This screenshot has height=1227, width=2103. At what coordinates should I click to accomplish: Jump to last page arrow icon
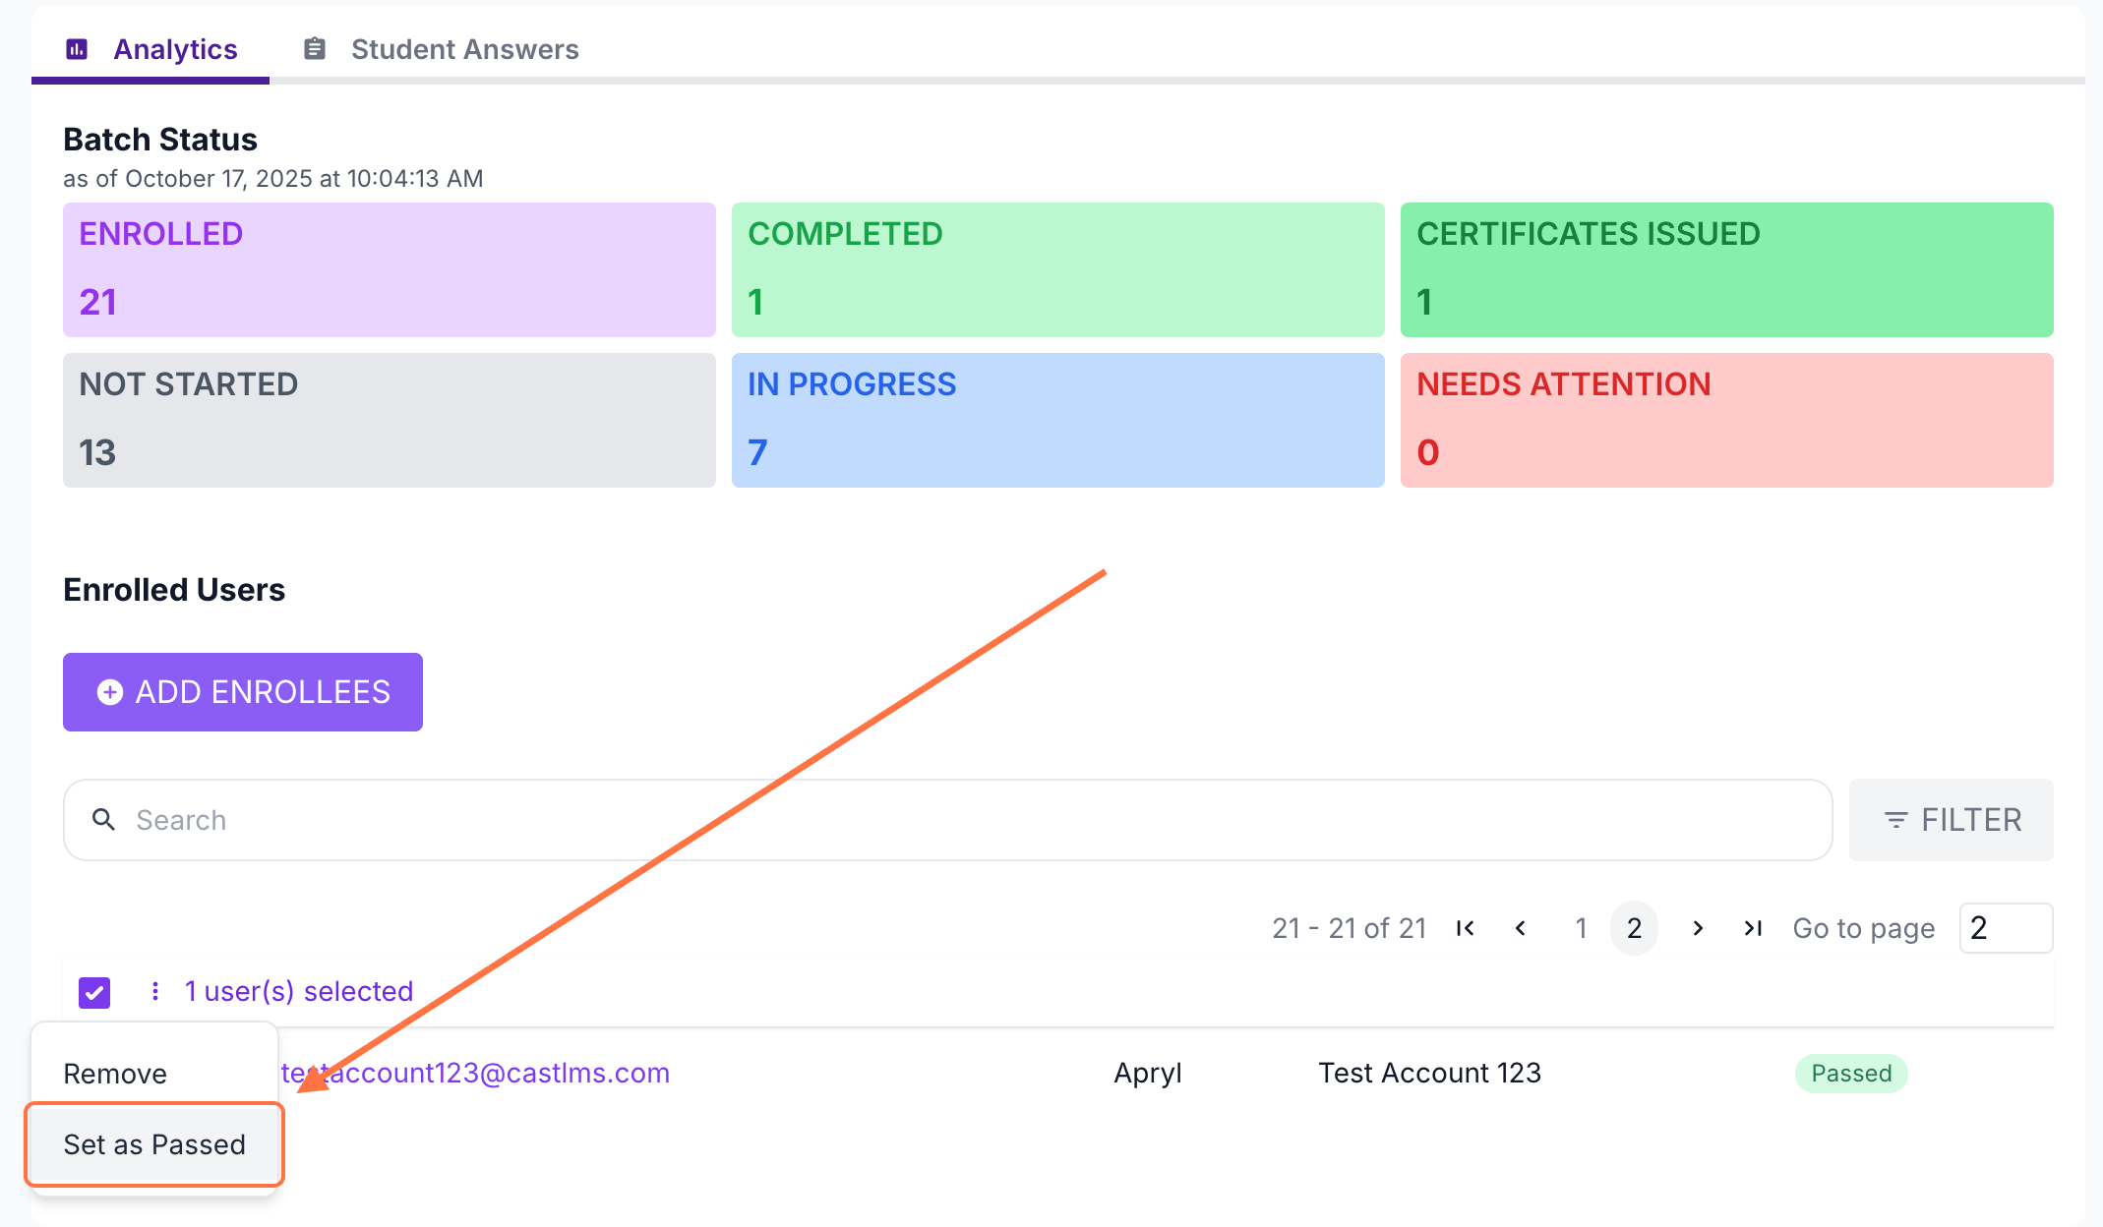[1753, 928]
